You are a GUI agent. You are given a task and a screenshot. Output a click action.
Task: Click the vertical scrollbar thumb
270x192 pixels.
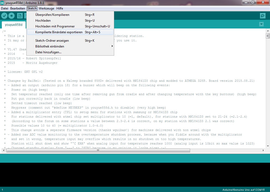pos(268,36)
